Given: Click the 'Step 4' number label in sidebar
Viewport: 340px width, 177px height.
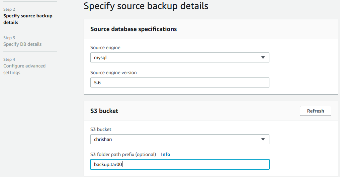Looking at the screenshot, I should click(9, 59).
